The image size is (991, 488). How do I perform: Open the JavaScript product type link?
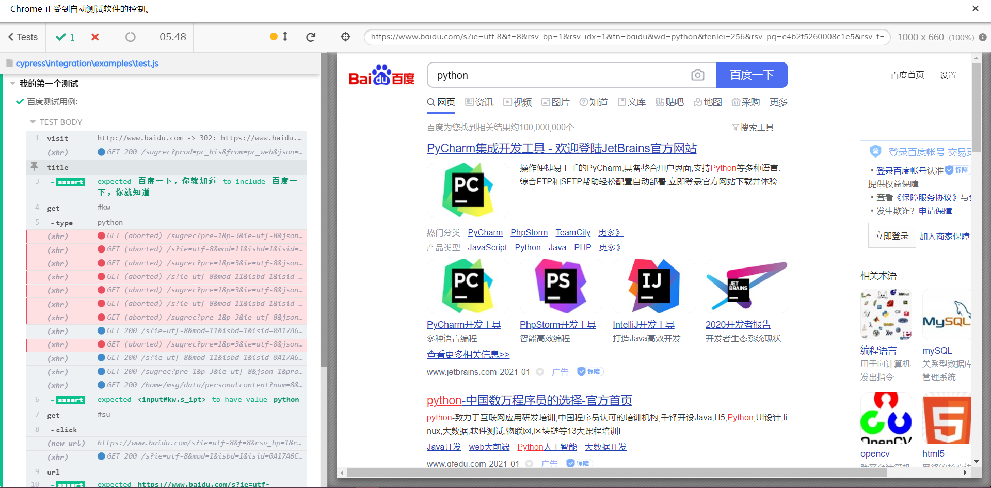[x=487, y=248]
